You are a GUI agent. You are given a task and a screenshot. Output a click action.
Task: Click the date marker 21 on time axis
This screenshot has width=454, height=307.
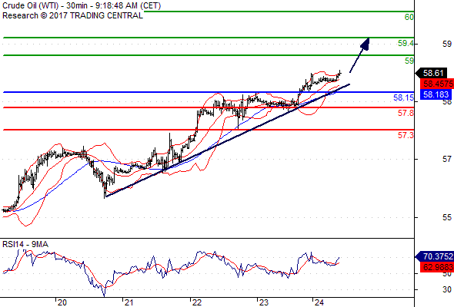(129, 302)
